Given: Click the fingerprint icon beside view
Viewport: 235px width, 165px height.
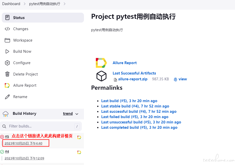Looking at the screenshot, I should (x=175, y=79).
